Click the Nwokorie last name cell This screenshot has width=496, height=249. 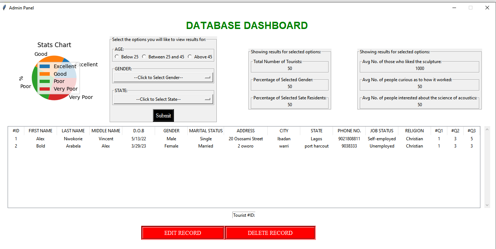coord(73,139)
